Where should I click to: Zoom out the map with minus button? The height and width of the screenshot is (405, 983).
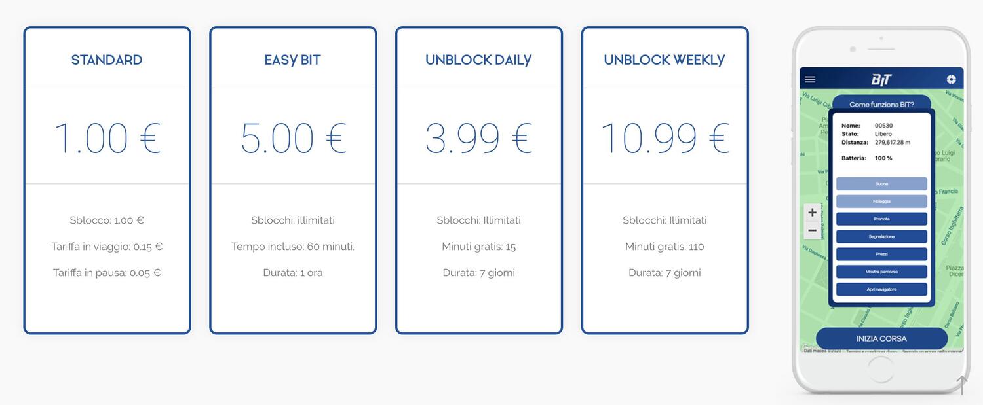click(x=812, y=230)
